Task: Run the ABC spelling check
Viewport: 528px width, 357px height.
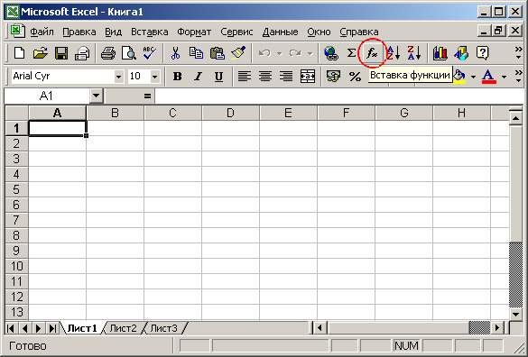Action: 149,53
